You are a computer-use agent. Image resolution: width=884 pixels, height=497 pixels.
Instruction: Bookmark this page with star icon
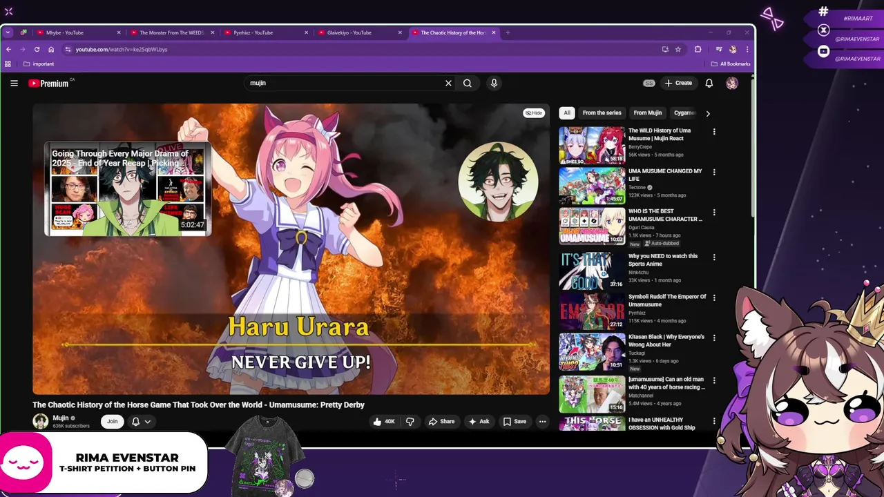tap(678, 49)
